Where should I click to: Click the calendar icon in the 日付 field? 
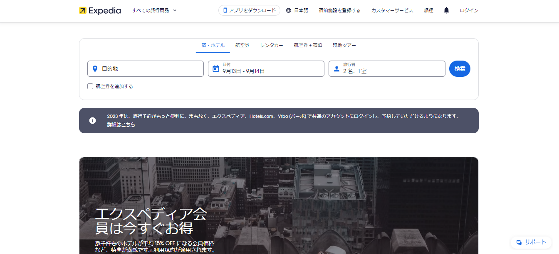click(215, 68)
